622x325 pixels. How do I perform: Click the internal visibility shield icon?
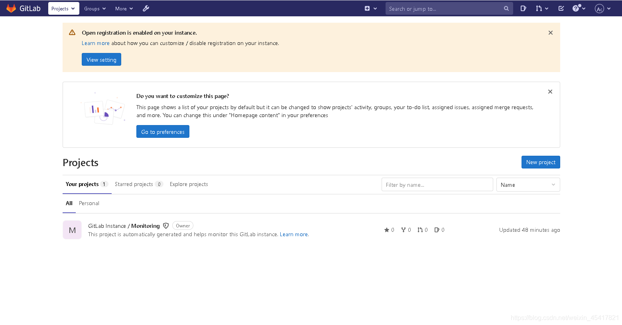166,226
